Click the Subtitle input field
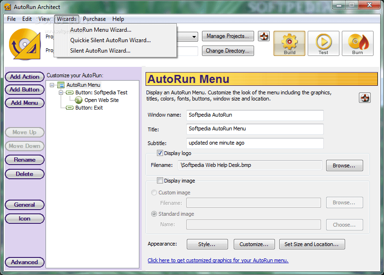 click(255, 143)
